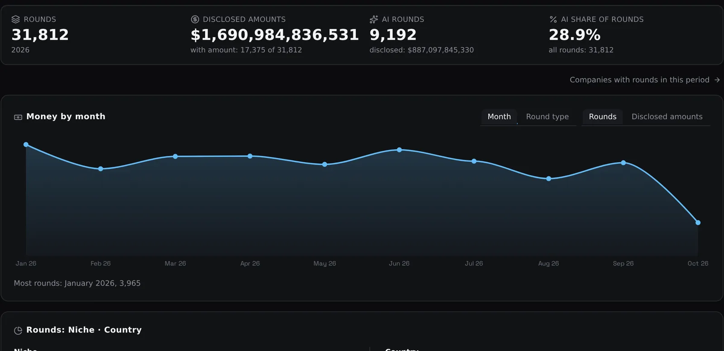Click the 'Oct 26' axis label
This screenshot has width=724, height=351.
pos(698,263)
